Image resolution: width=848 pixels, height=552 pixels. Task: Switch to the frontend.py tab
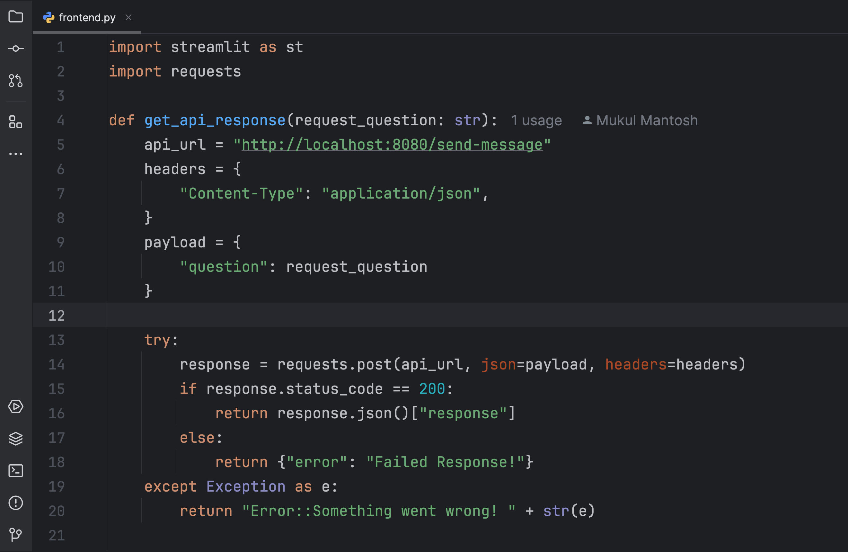[87, 17]
